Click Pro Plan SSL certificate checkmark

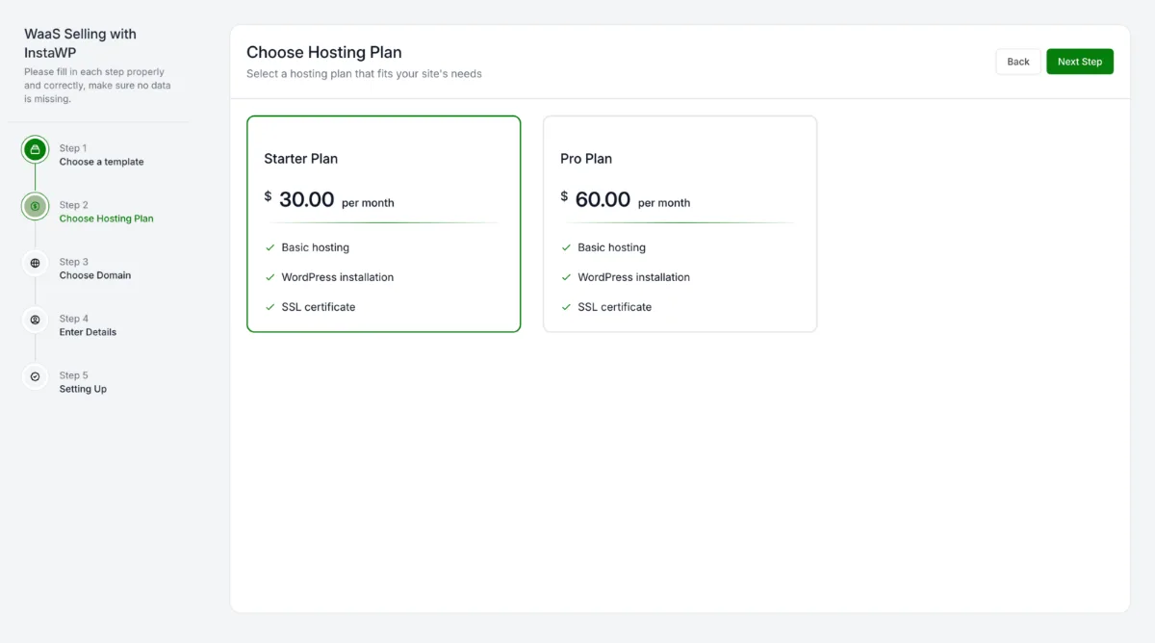567,307
